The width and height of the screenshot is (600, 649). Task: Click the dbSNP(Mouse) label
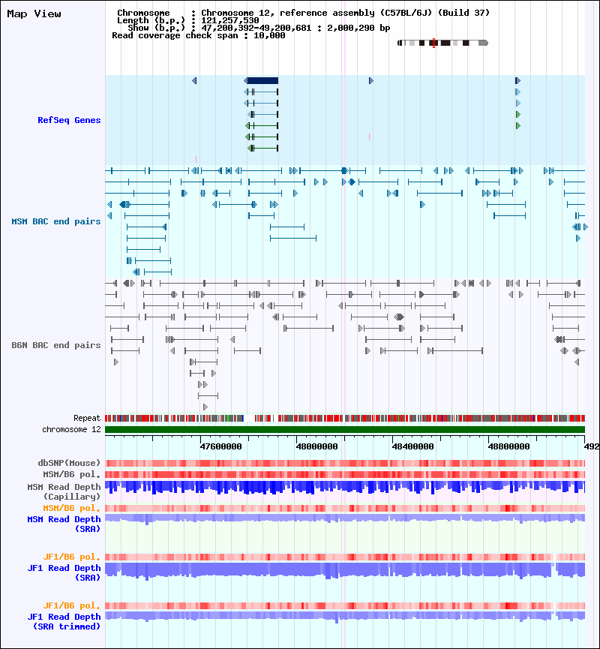tap(69, 463)
